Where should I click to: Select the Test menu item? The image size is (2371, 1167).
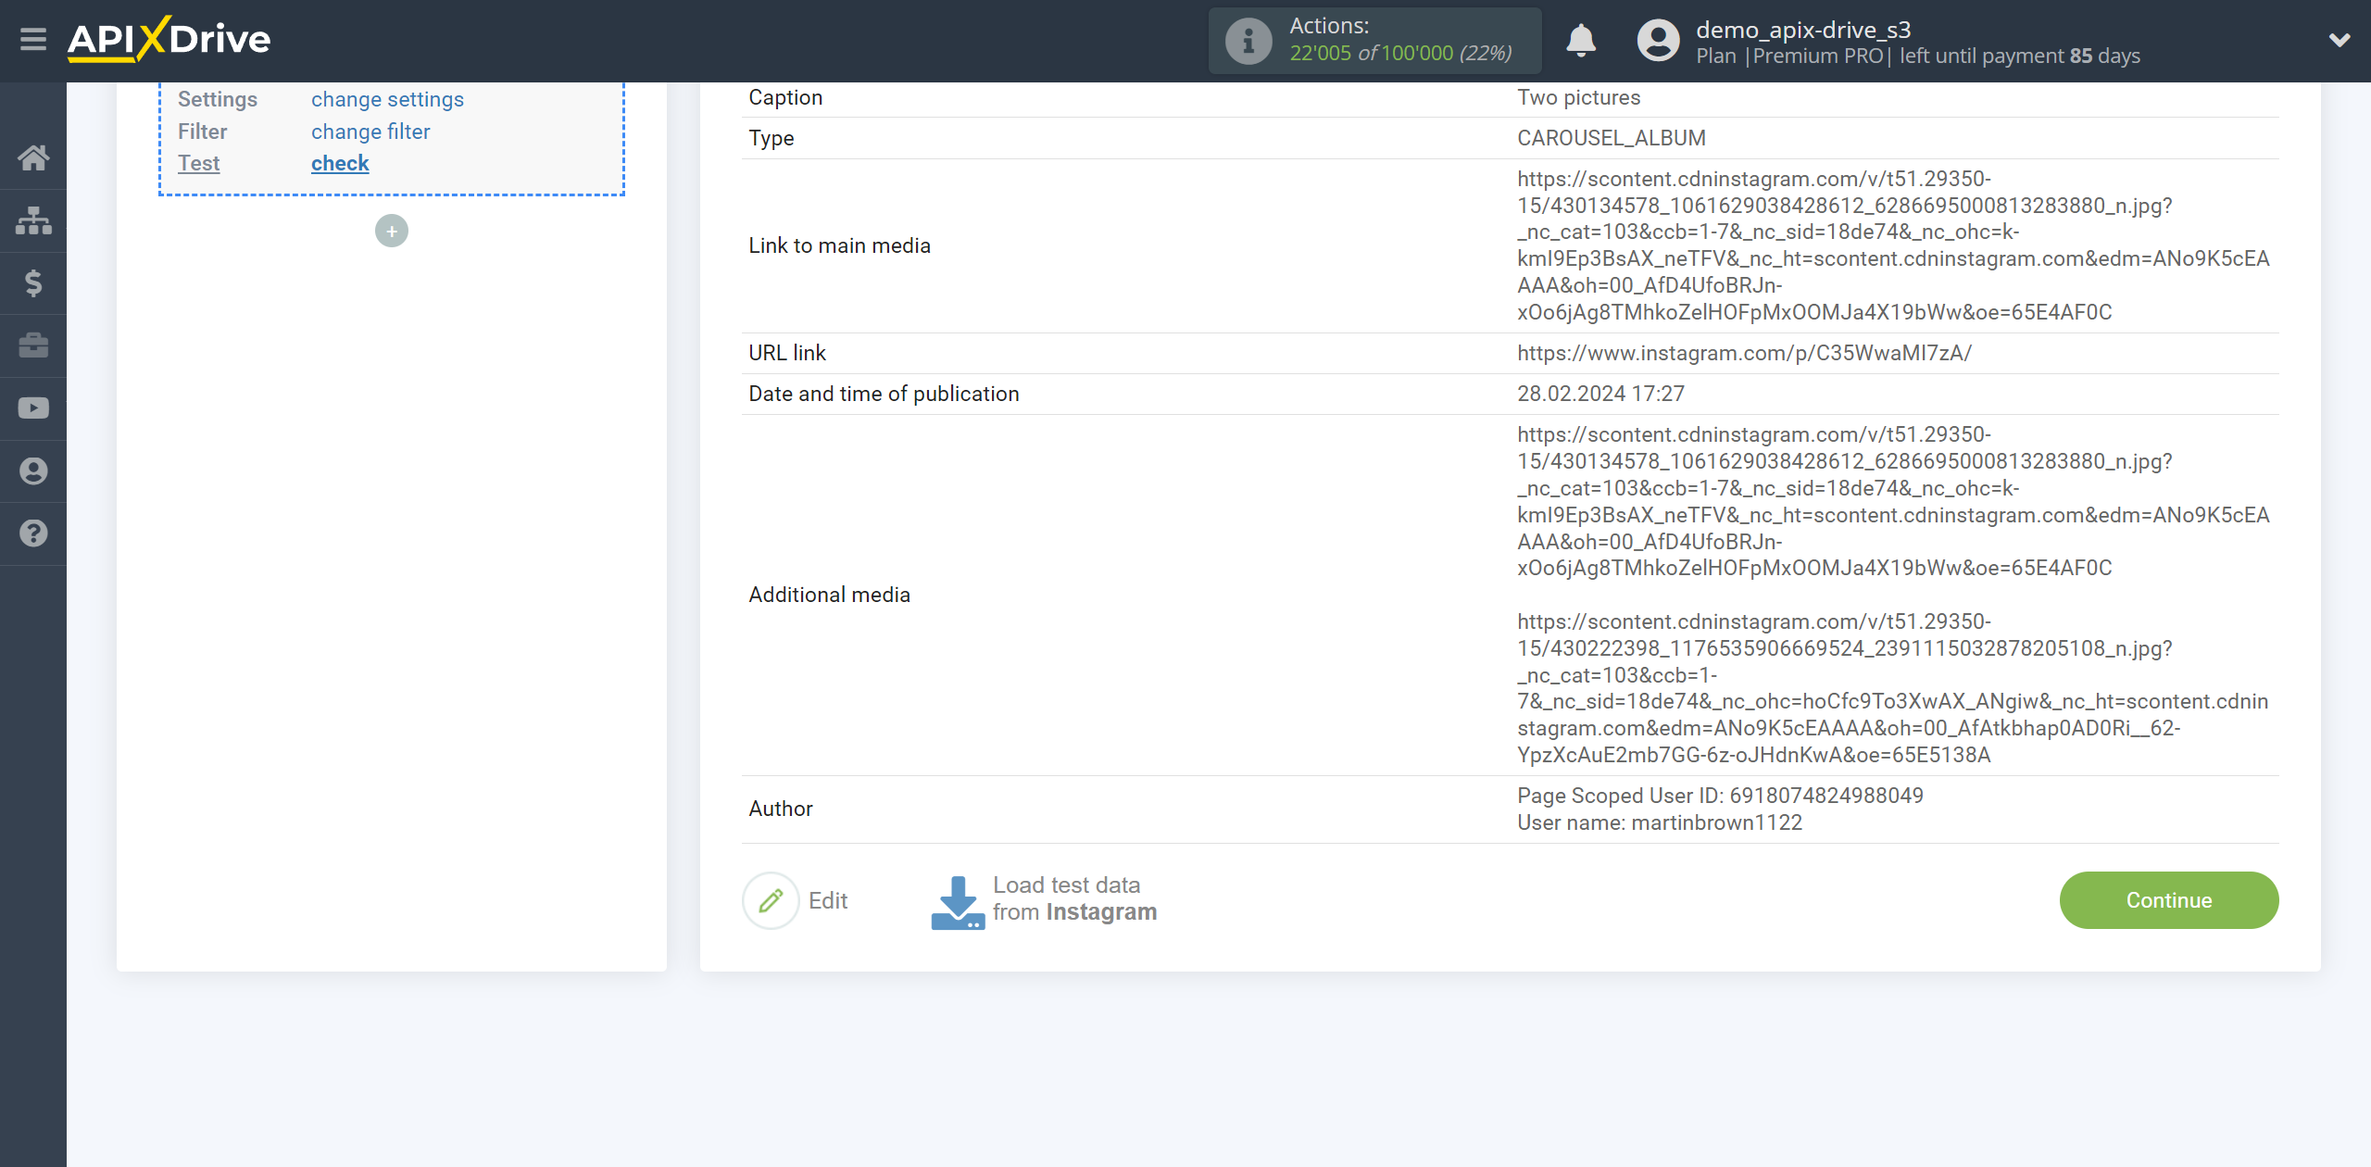200,163
